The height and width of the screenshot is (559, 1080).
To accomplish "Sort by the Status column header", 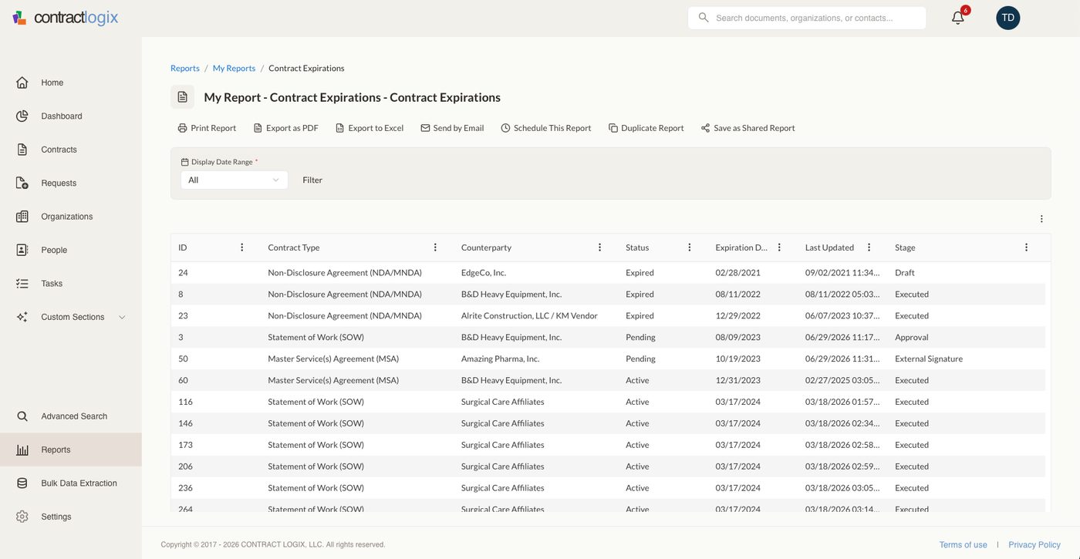I will (x=637, y=248).
